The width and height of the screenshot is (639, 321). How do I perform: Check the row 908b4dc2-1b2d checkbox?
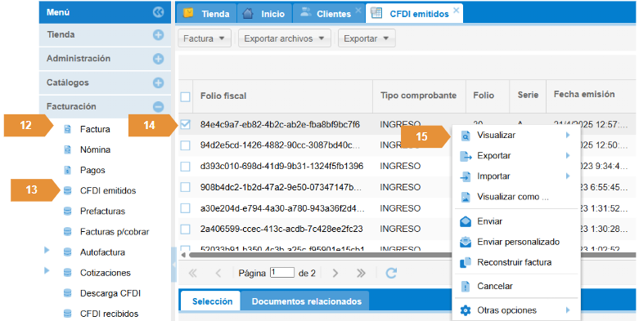click(x=186, y=187)
